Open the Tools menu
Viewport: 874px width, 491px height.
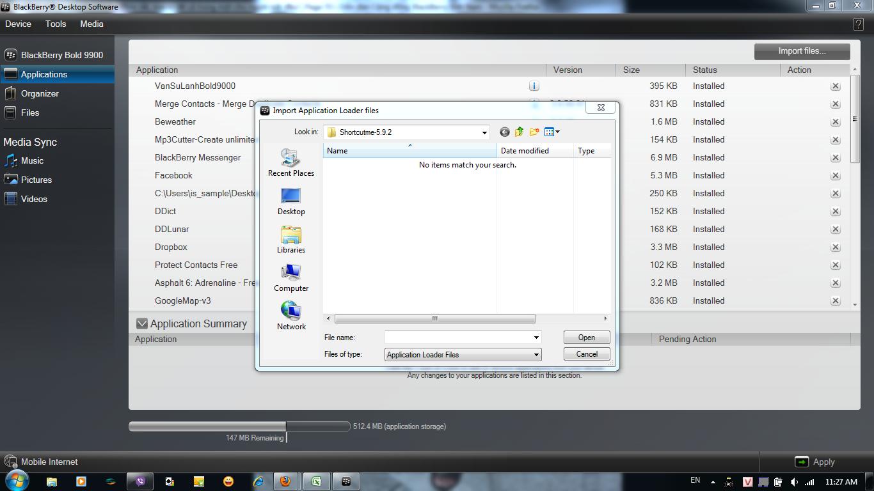pos(56,24)
